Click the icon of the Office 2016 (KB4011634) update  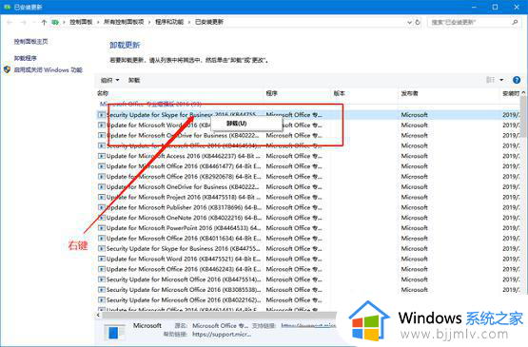[101, 239]
